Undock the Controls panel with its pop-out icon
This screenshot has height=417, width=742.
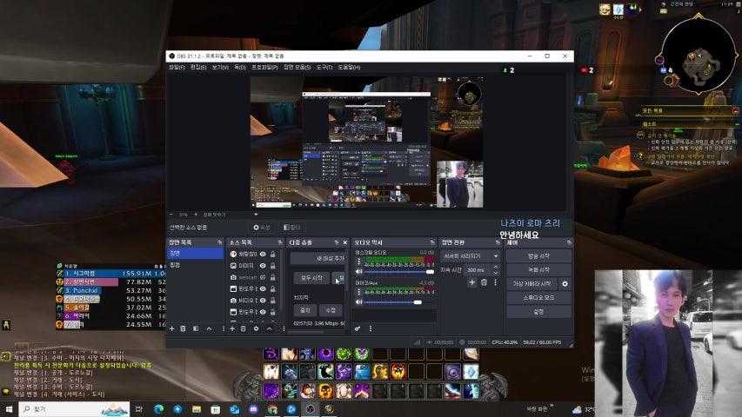click(x=569, y=242)
